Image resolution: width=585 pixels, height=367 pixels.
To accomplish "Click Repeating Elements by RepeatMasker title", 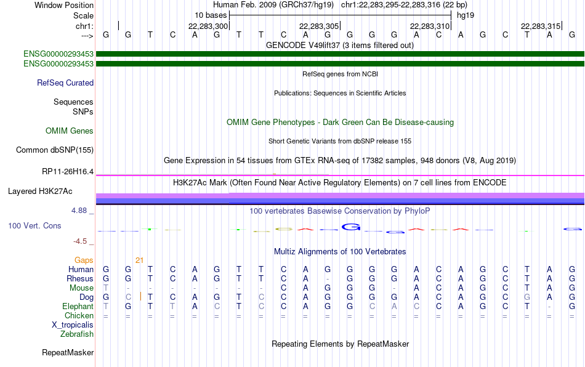I will (x=340, y=344).
